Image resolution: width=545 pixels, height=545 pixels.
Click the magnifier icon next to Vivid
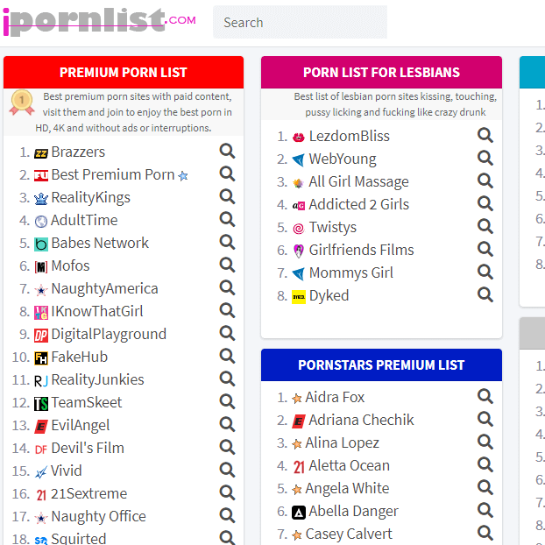[227, 470]
